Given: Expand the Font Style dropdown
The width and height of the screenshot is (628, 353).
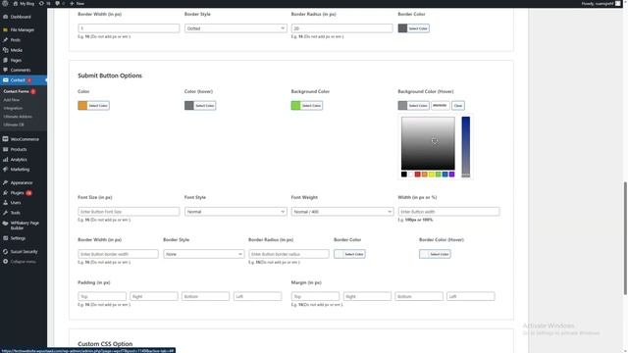Looking at the screenshot, I should pos(235,212).
